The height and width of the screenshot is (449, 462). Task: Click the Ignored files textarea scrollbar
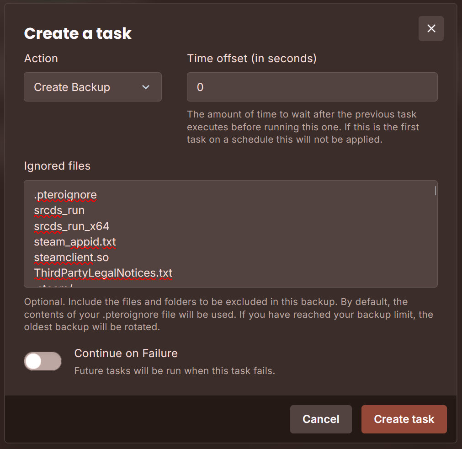435,191
